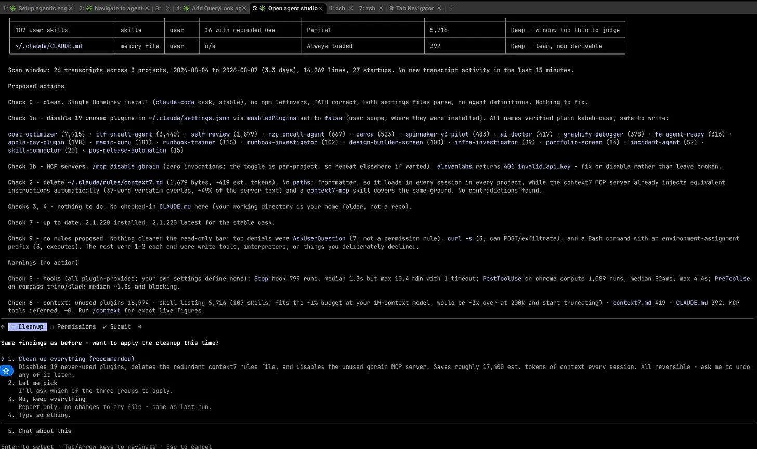Screen dimensions: 757x449
Task: Click the 'ai-doctor' plugin name
Action: (x=517, y=134)
